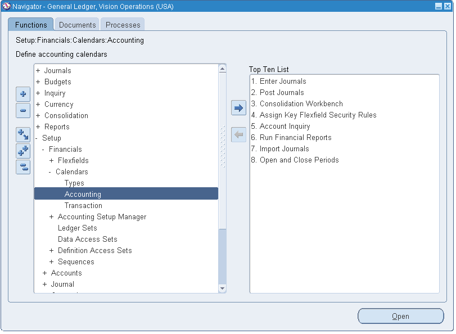Select Data Access Sets in the tree
This screenshot has width=456, height=334.
tap(88, 239)
